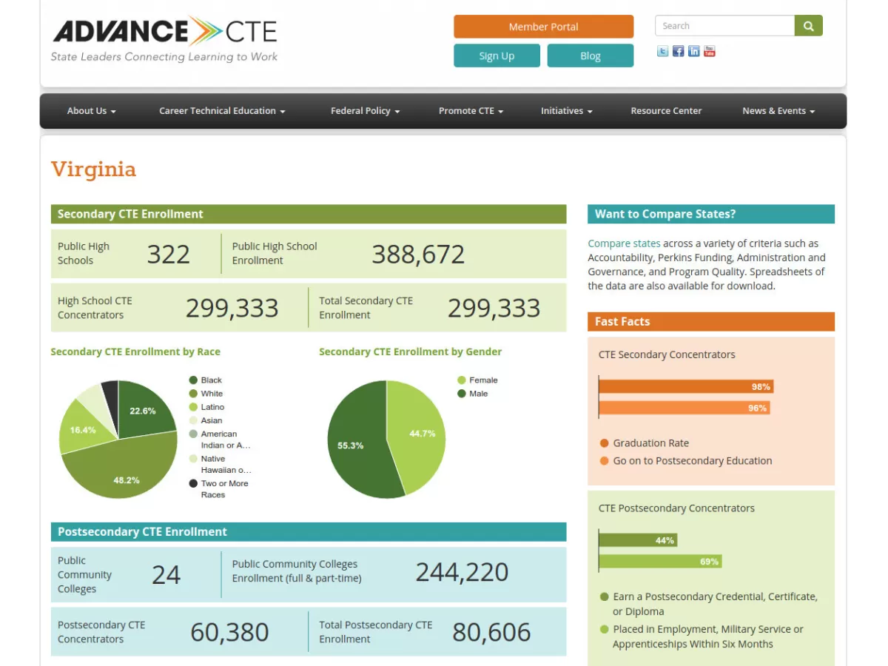Click into the Search text field
Image resolution: width=888 pixels, height=666 pixels.
point(724,26)
